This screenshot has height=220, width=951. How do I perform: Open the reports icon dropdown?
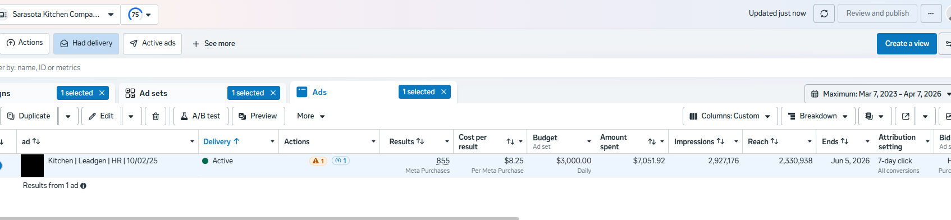(874, 116)
